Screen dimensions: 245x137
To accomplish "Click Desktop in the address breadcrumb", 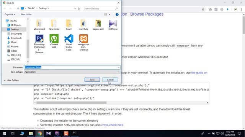I will point(42,8).
